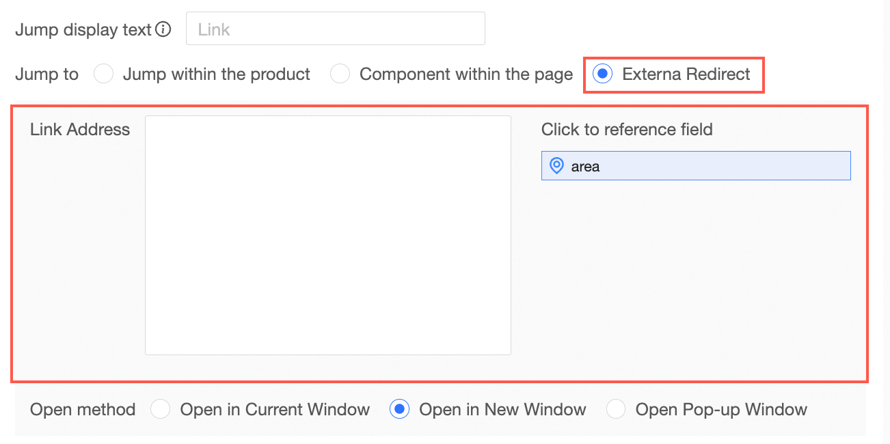Click the Open method label
Screen dimensions: 890x444
[x=83, y=409]
